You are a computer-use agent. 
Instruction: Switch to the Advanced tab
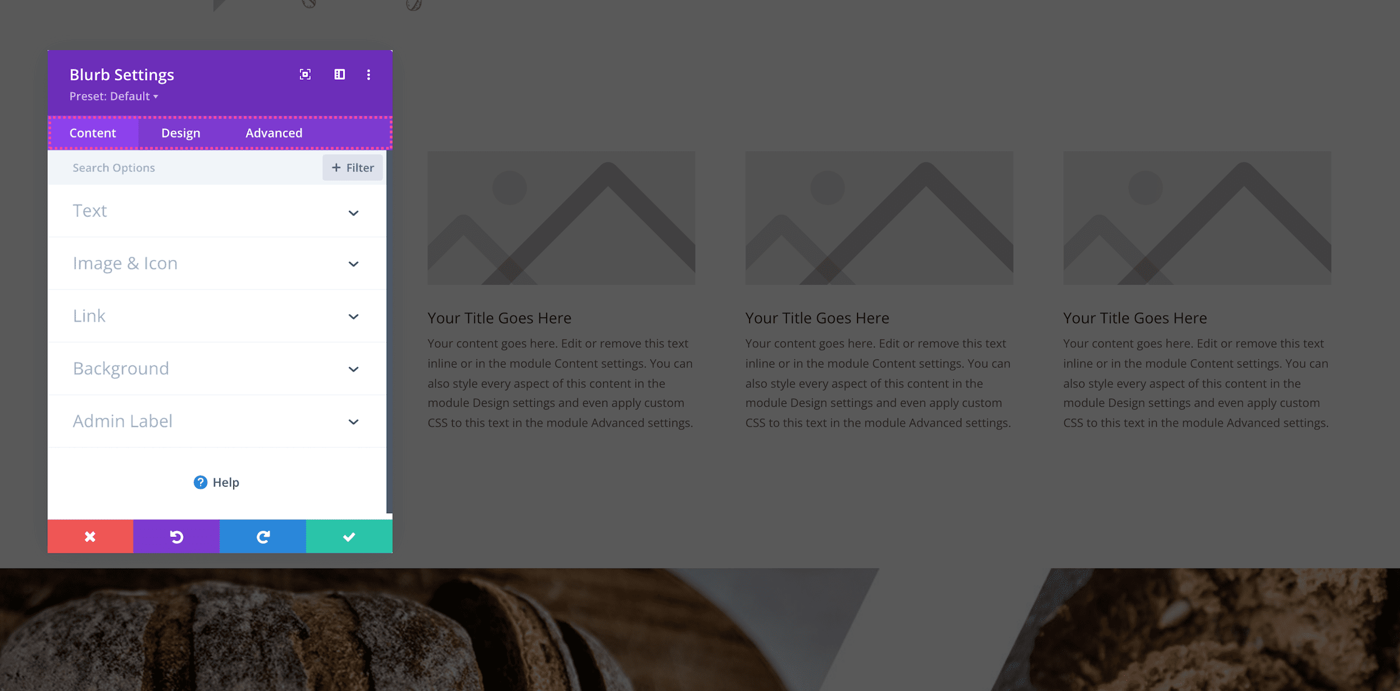pos(274,133)
